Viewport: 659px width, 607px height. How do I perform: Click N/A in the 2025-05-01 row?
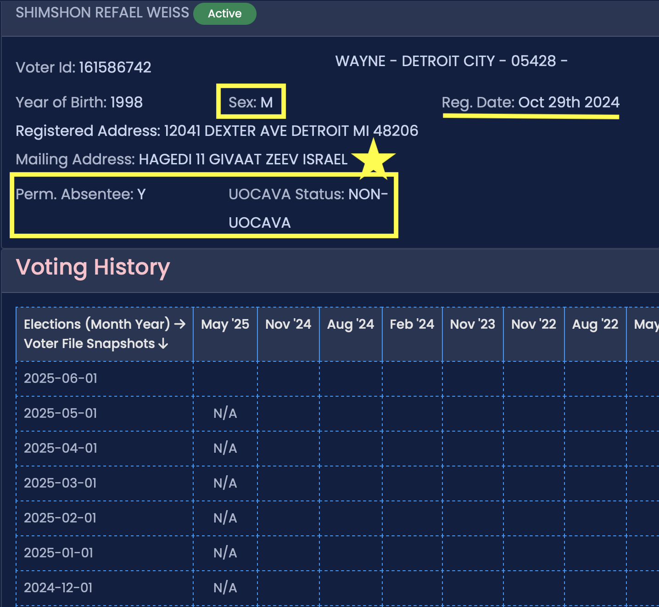coord(225,414)
